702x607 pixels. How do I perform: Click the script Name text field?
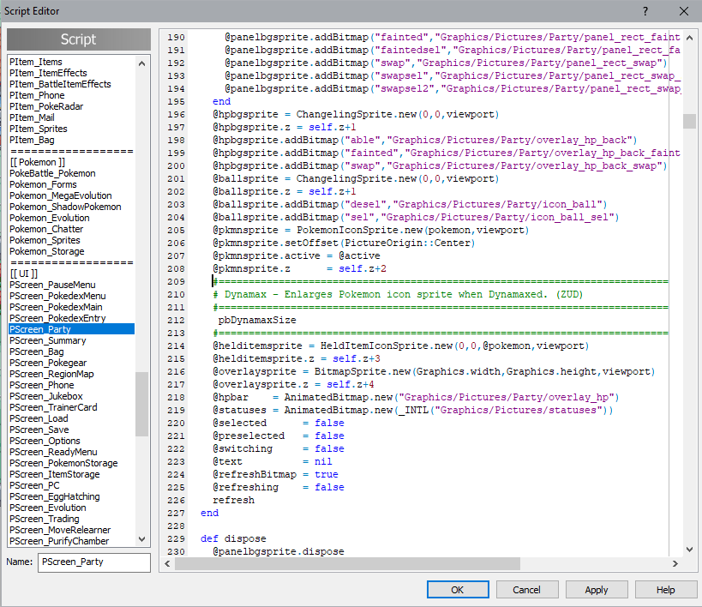(x=93, y=562)
